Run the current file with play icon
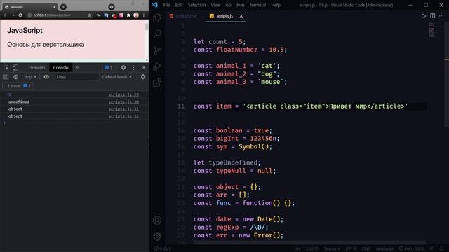Viewport: 449px width, 252px height. (424, 16)
